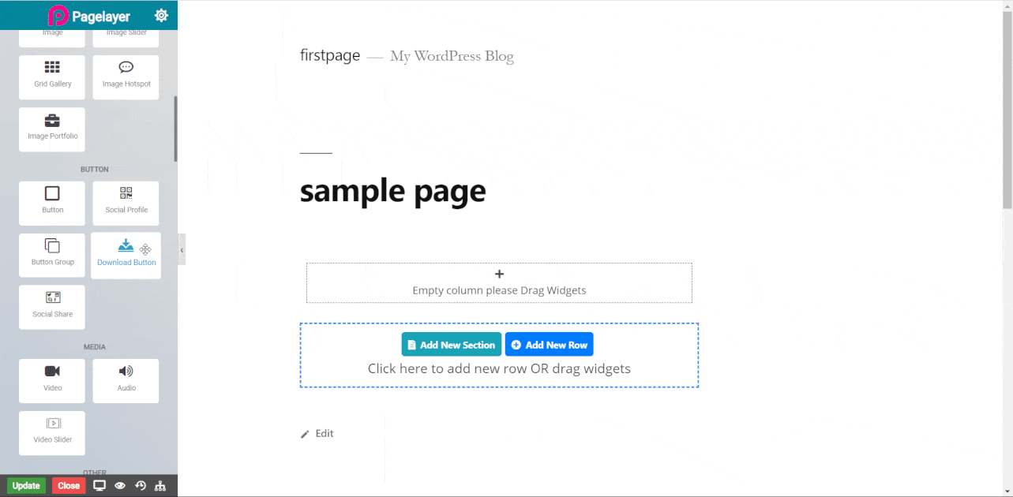
Task: Open the page structure navigator icon
Action: (159, 485)
